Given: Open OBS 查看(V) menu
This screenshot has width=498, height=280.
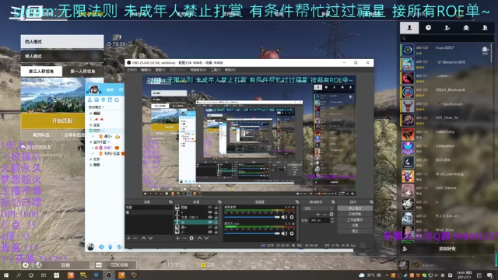Looking at the screenshot, I should pos(160,70).
